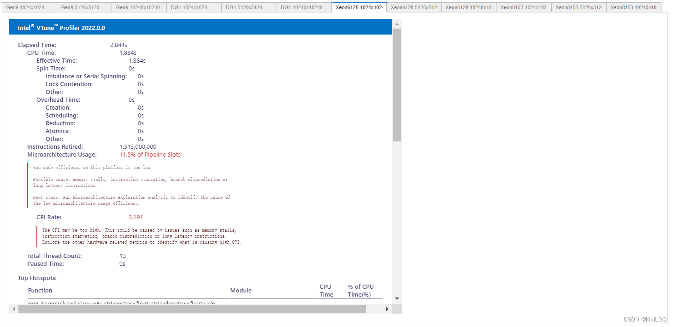673x327 pixels.
Task: Switch to the Xeon8153 10240x10240 tab
Action: 633,7
